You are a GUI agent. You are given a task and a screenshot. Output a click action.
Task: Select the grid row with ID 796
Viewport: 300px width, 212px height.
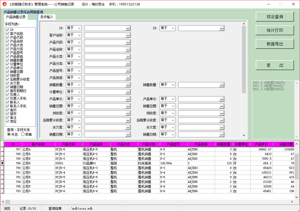(x=147, y=163)
